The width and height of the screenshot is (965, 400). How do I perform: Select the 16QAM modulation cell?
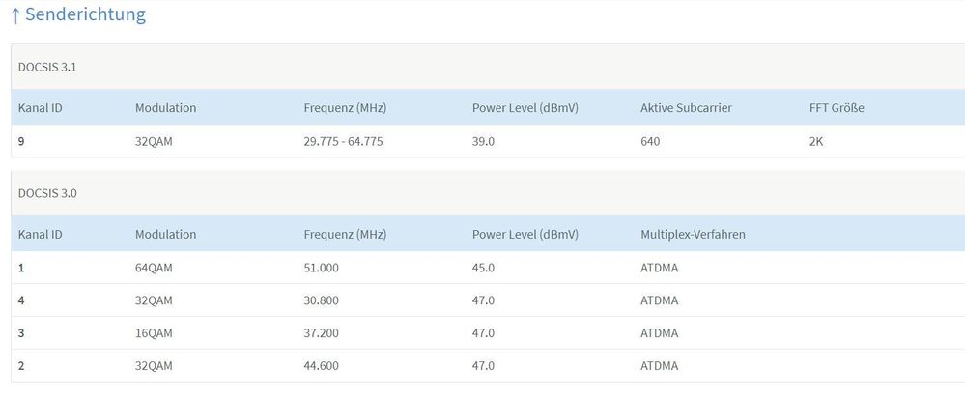pyautogui.click(x=154, y=333)
